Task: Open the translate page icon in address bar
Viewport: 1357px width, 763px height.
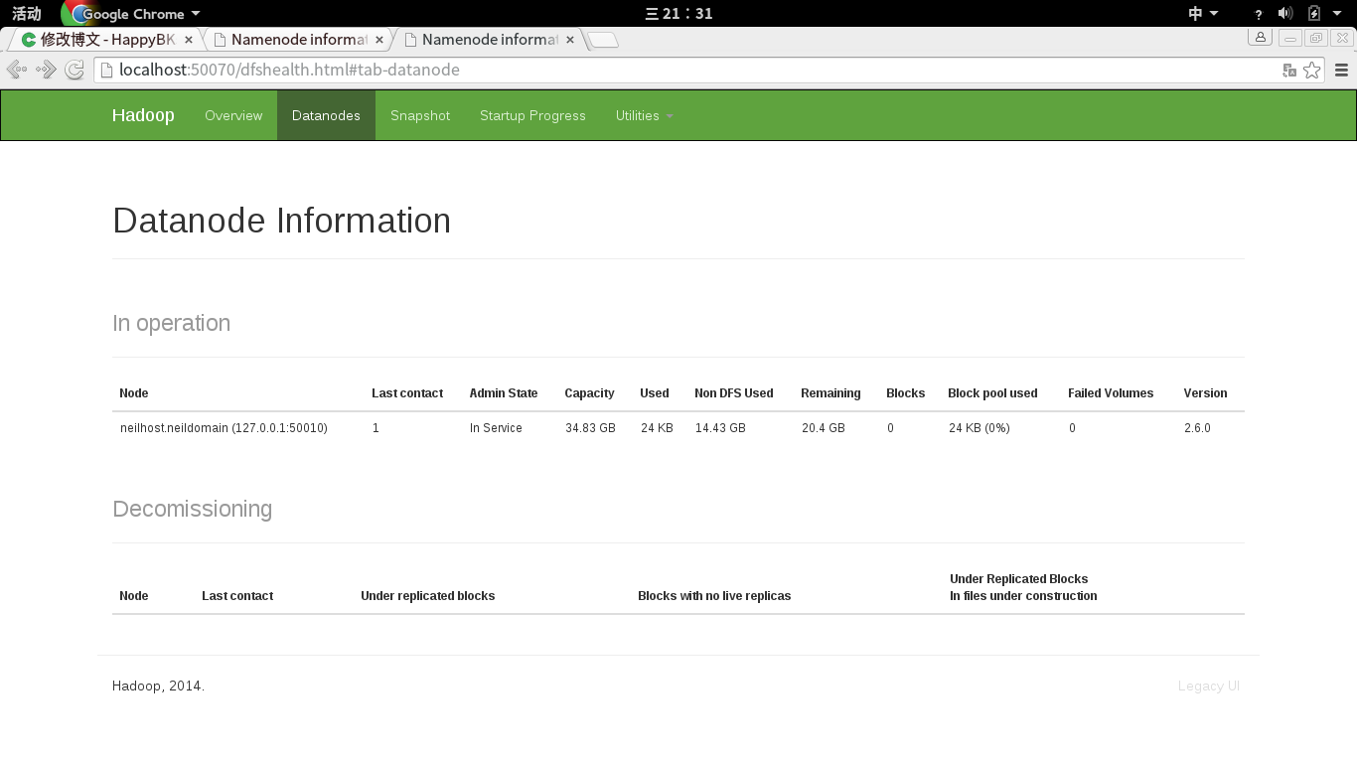Action: click(1289, 71)
